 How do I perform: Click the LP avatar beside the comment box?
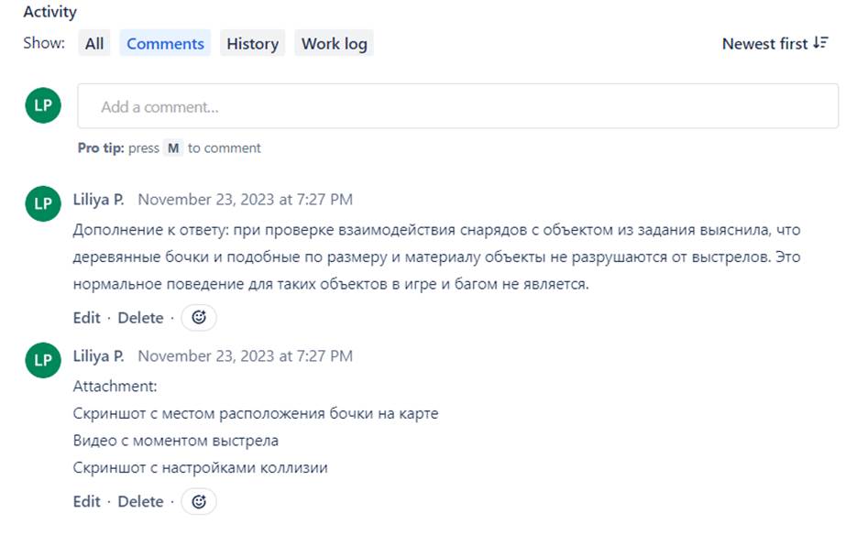(43, 106)
